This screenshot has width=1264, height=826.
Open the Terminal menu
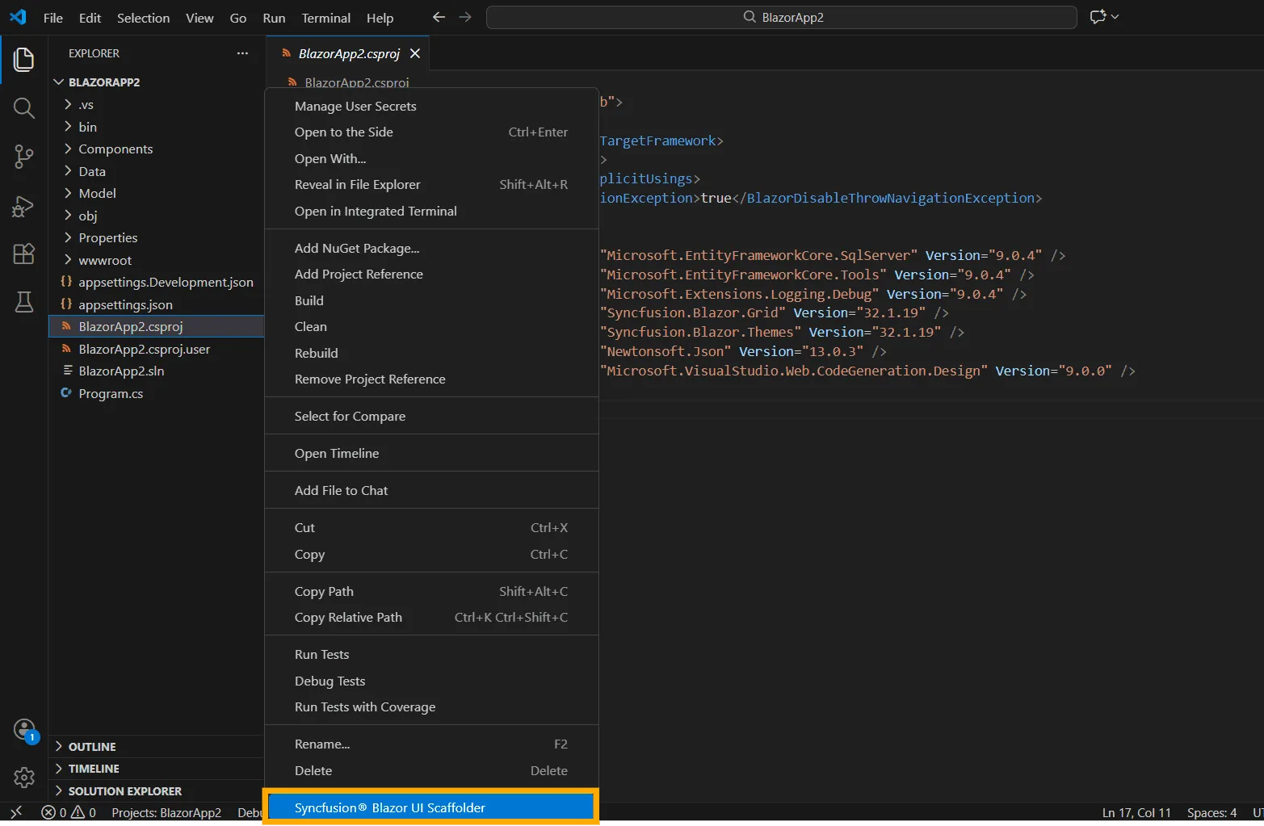click(x=325, y=18)
